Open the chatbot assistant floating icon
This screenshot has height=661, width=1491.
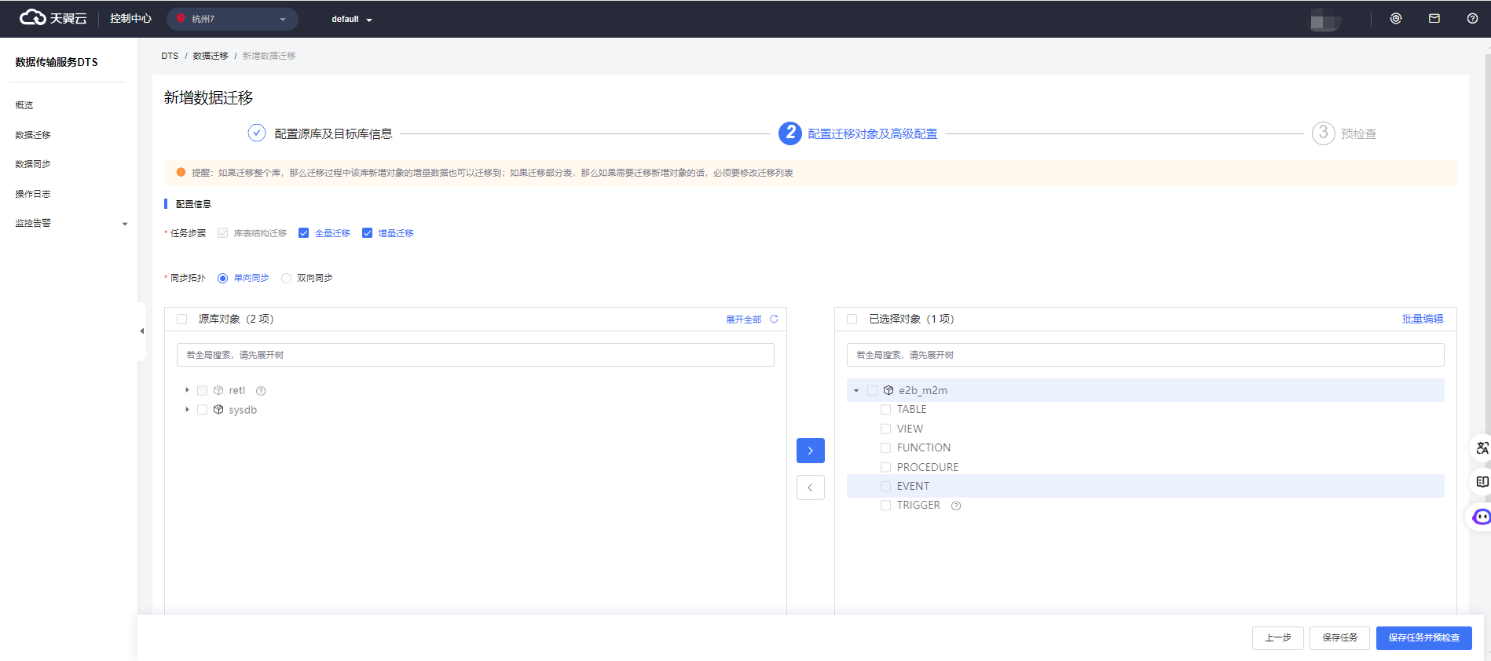1482,517
